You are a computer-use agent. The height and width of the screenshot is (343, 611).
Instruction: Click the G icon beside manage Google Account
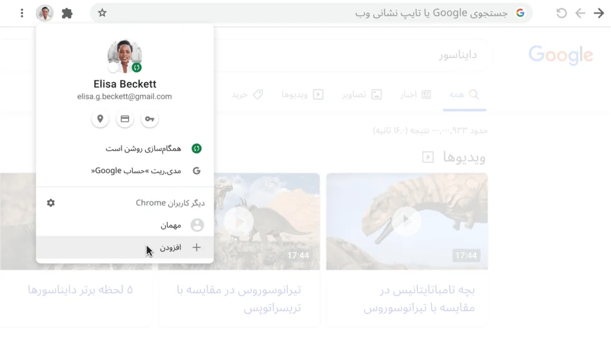(x=196, y=171)
